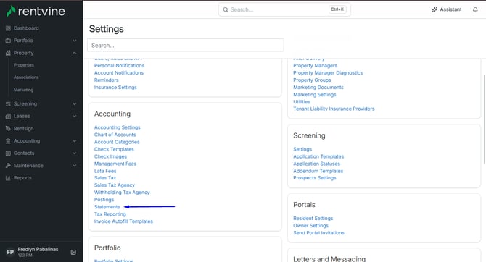Viewport: 486px width, 262px height.
Task: Expand the Portfolio sidebar menu chevron
Action: point(75,41)
